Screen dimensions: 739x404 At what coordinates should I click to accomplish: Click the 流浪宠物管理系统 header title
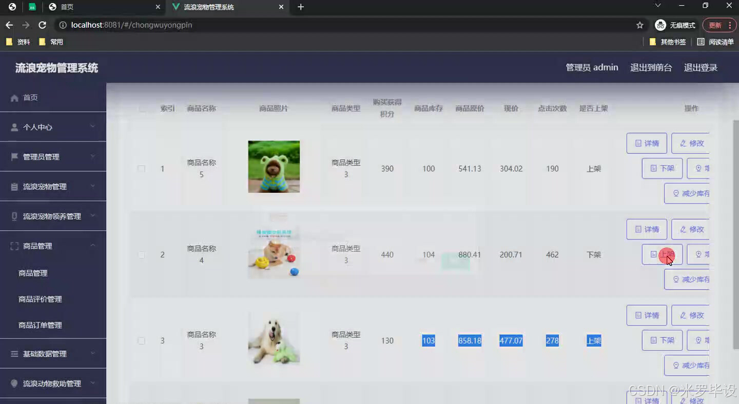tap(56, 68)
